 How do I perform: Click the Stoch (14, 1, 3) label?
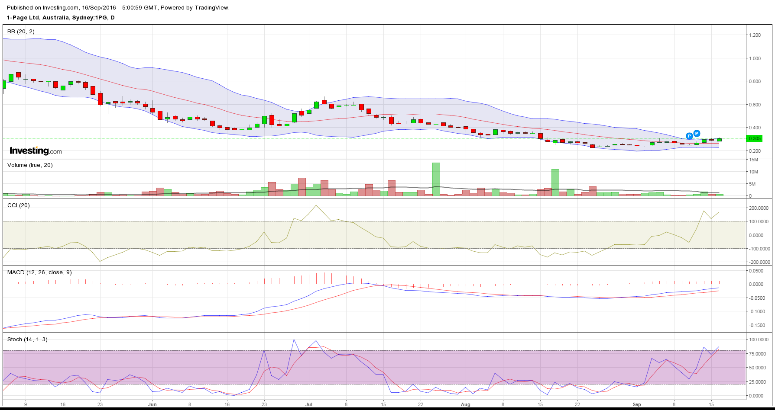27,340
